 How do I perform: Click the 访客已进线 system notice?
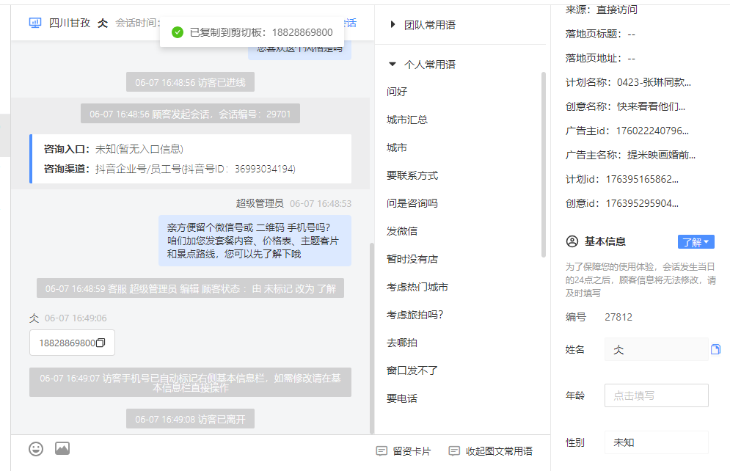(190, 82)
